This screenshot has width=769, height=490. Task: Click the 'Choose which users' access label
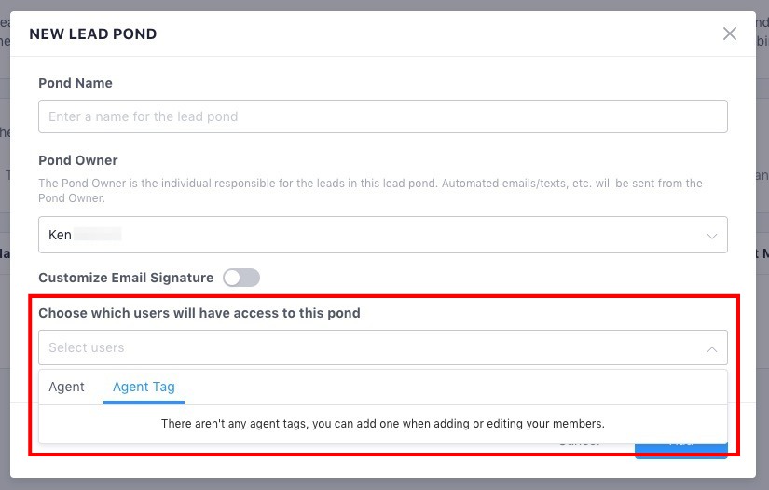point(199,313)
